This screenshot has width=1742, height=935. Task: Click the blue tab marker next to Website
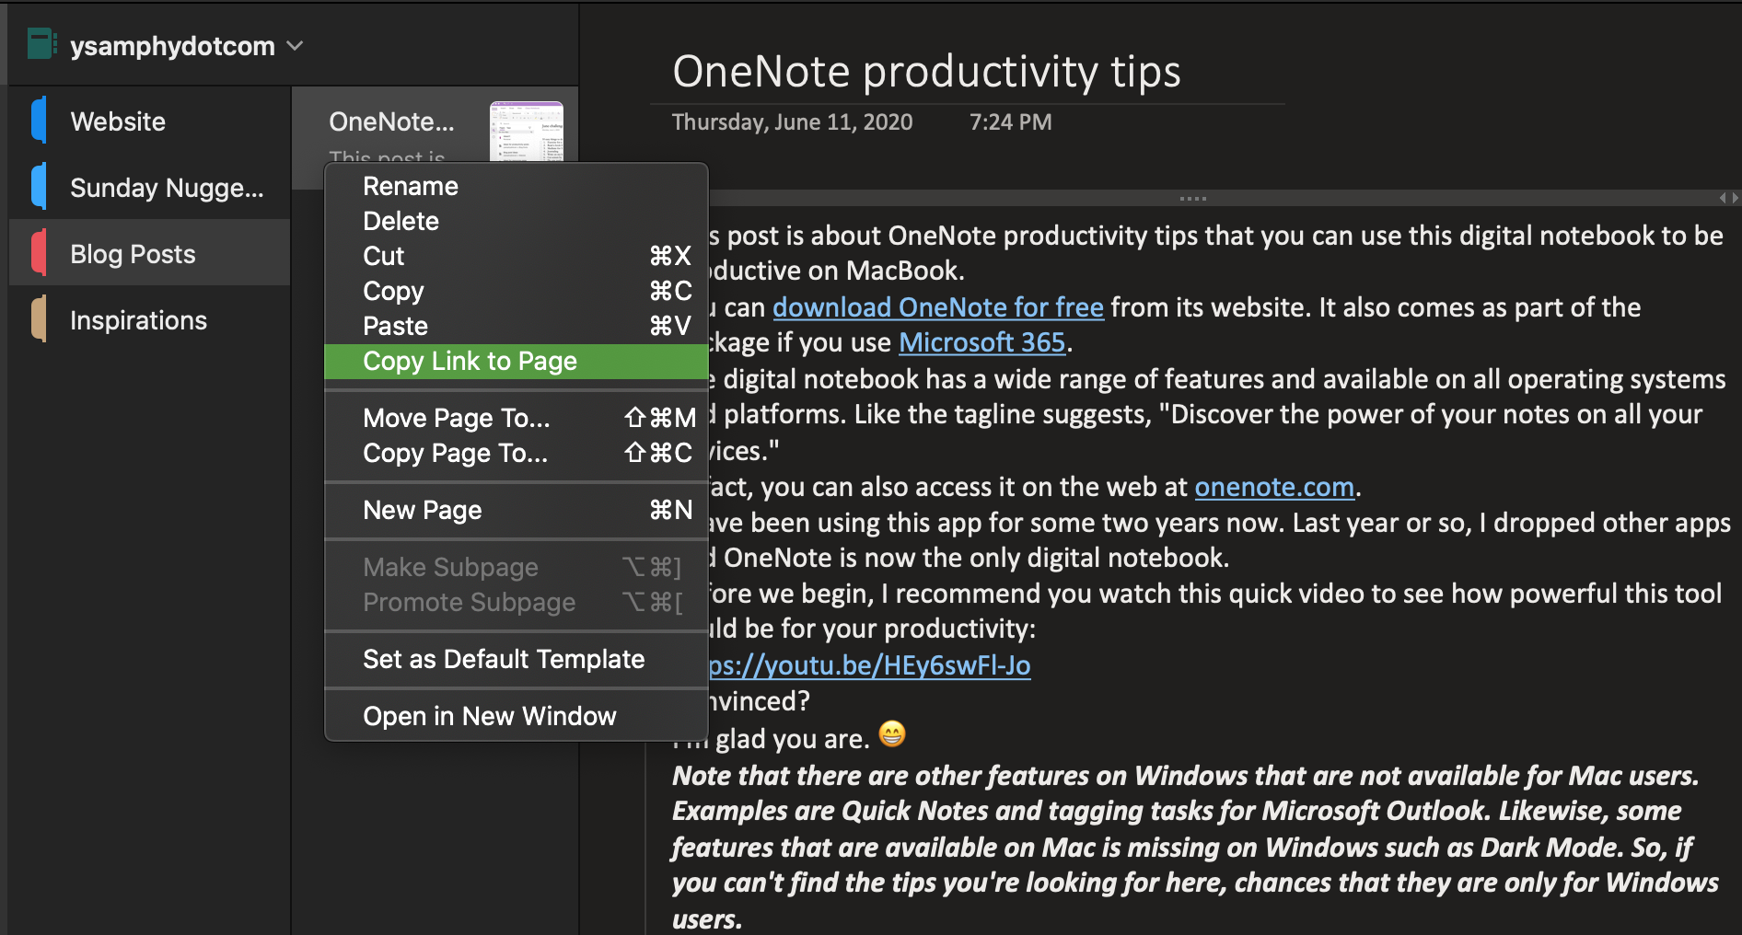(39, 121)
